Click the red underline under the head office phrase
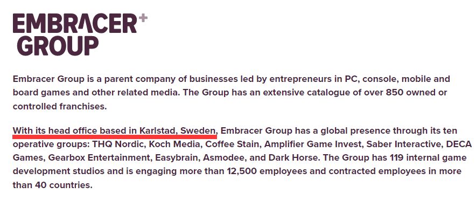 (115, 137)
